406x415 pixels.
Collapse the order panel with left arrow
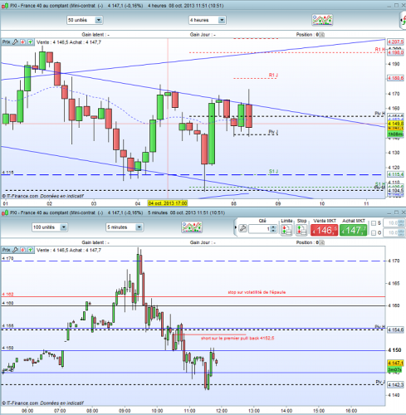(x=236, y=227)
